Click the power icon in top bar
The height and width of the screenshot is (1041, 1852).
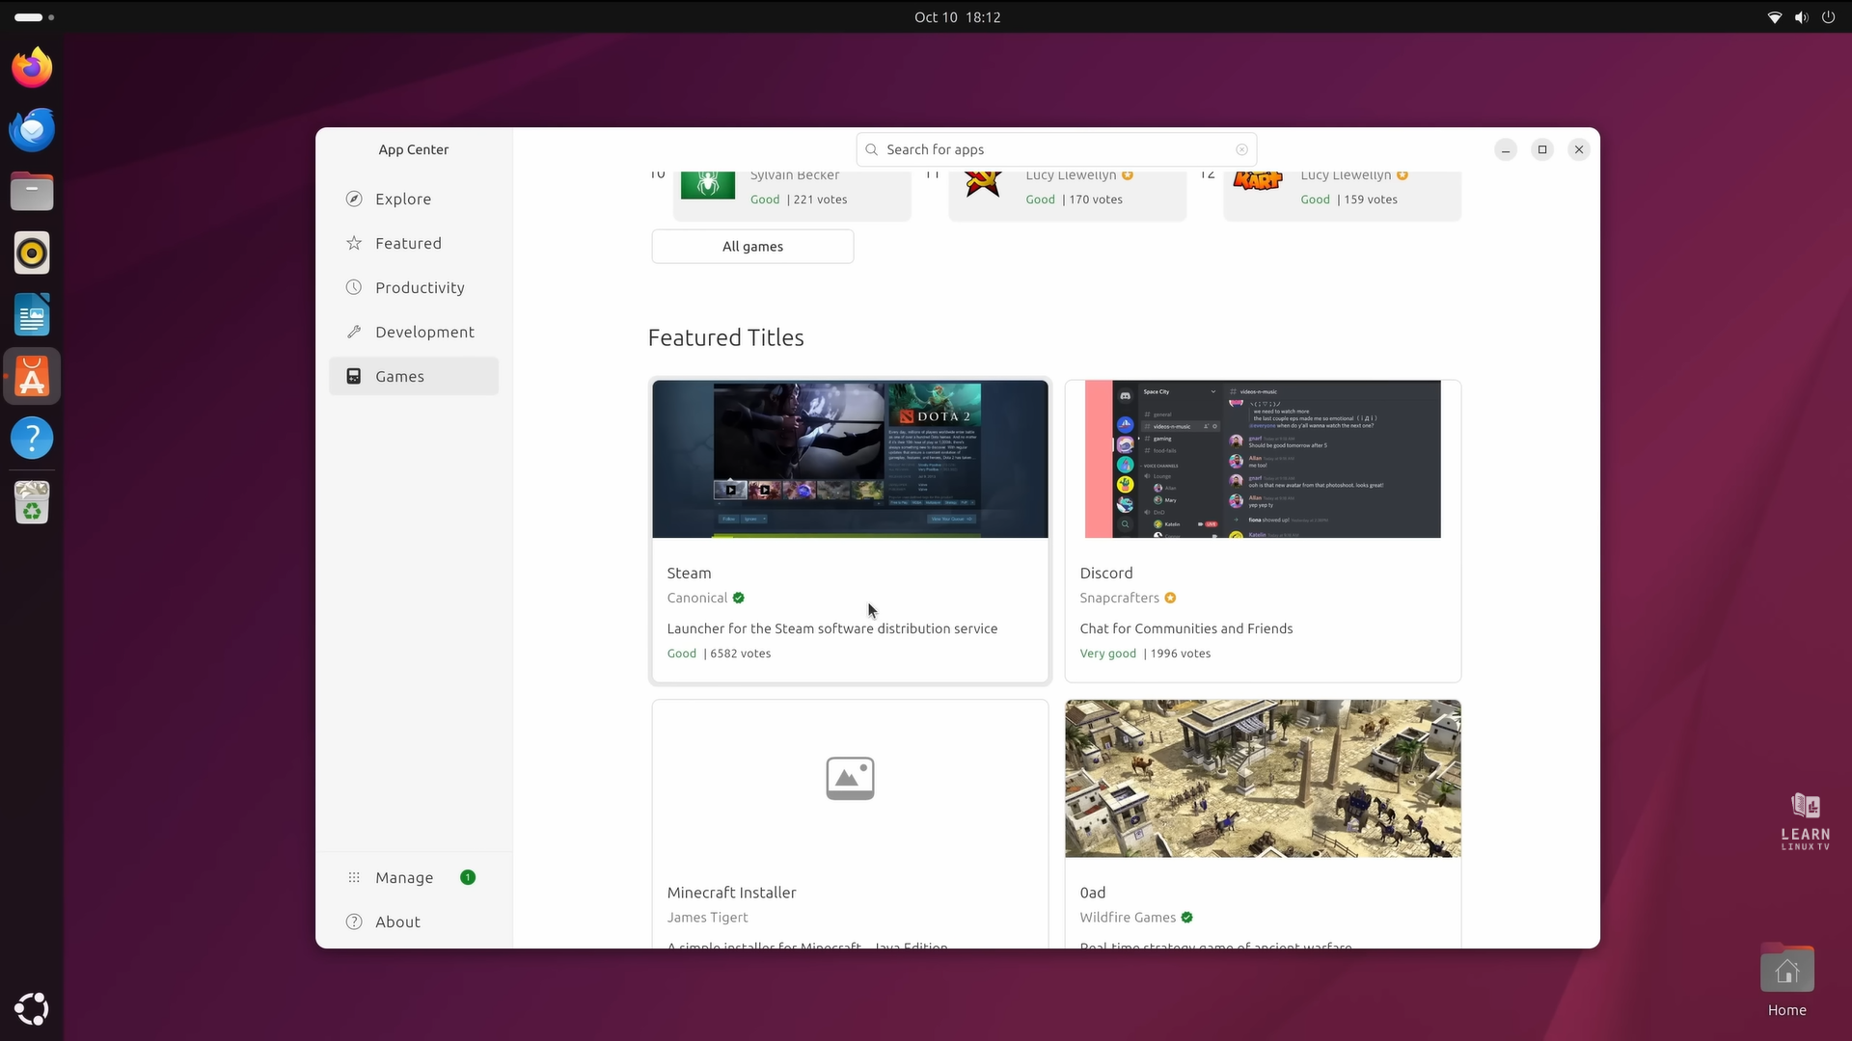[1828, 17]
